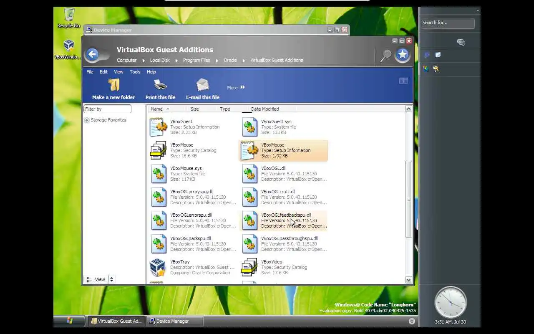534x334 pixels.
Task: Select VBoxOGLpackspu.dll file icon
Action: point(159,244)
